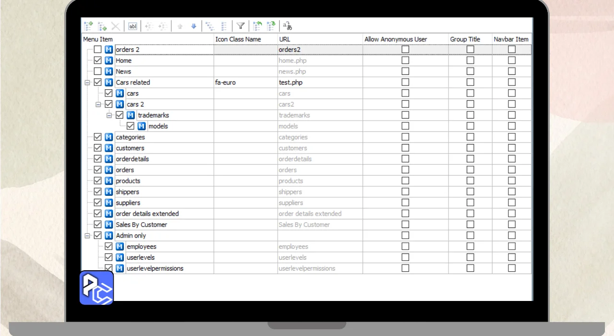This screenshot has width=614, height=336.
Task: Open the filter funnel tool
Action: tap(241, 26)
